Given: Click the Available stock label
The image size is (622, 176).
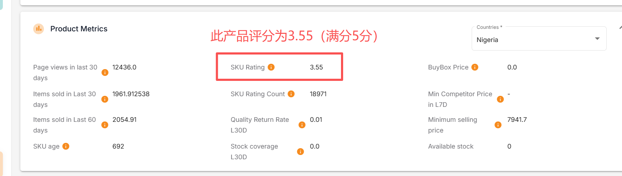Looking at the screenshot, I should 451,146.
